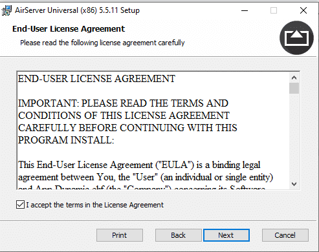The height and width of the screenshot is (252, 319).
Task: Go Back to previous setup page
Action: tap(179, 235)
